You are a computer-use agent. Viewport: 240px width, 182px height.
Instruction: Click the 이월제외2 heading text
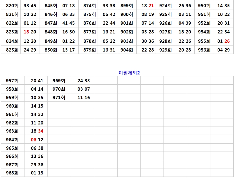pyautogui.click(x=129, y=72)
